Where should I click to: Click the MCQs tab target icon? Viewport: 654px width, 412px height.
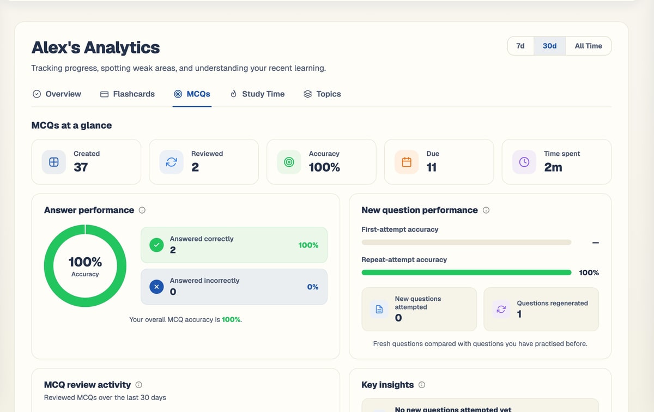click(178, 94)
